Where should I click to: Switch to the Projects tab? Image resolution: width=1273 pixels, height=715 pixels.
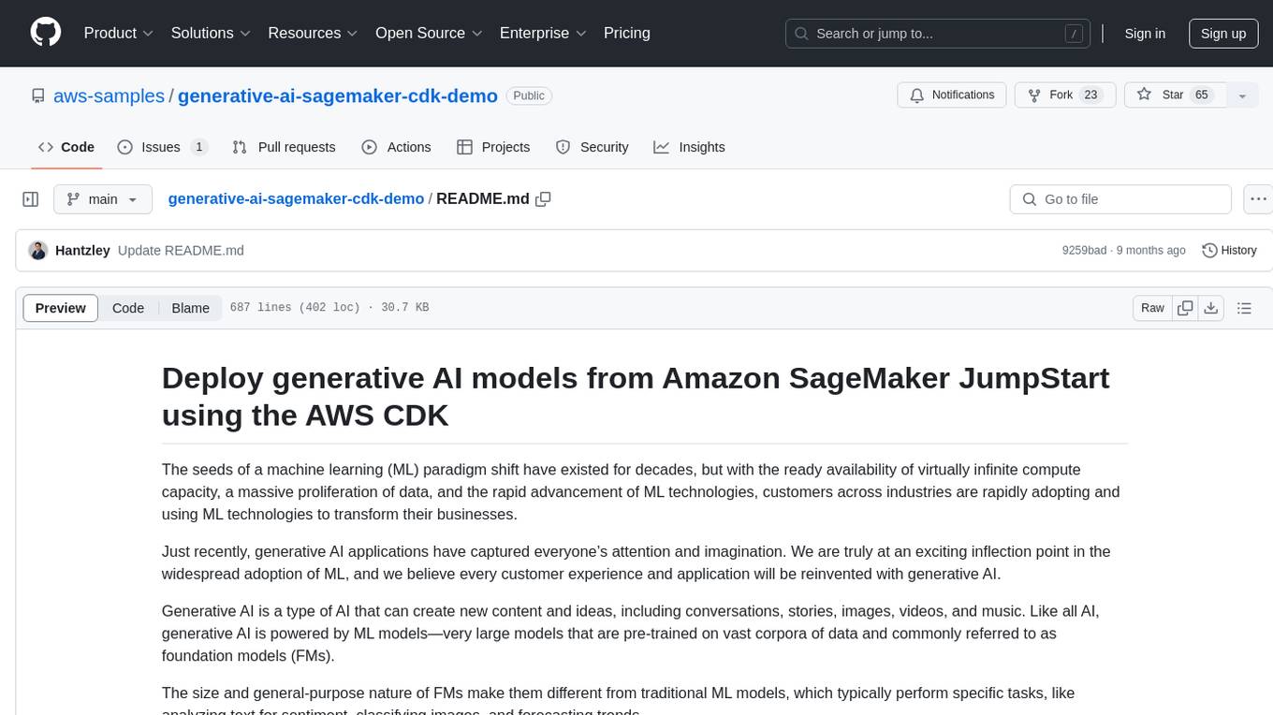coord(493,147)
